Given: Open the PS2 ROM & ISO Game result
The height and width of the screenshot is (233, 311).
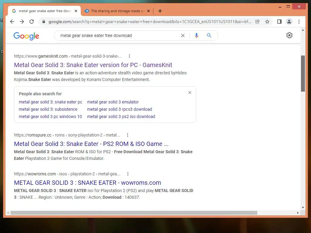Looking at the screenshot, I should pyautogui.click(x=91, y=144).
